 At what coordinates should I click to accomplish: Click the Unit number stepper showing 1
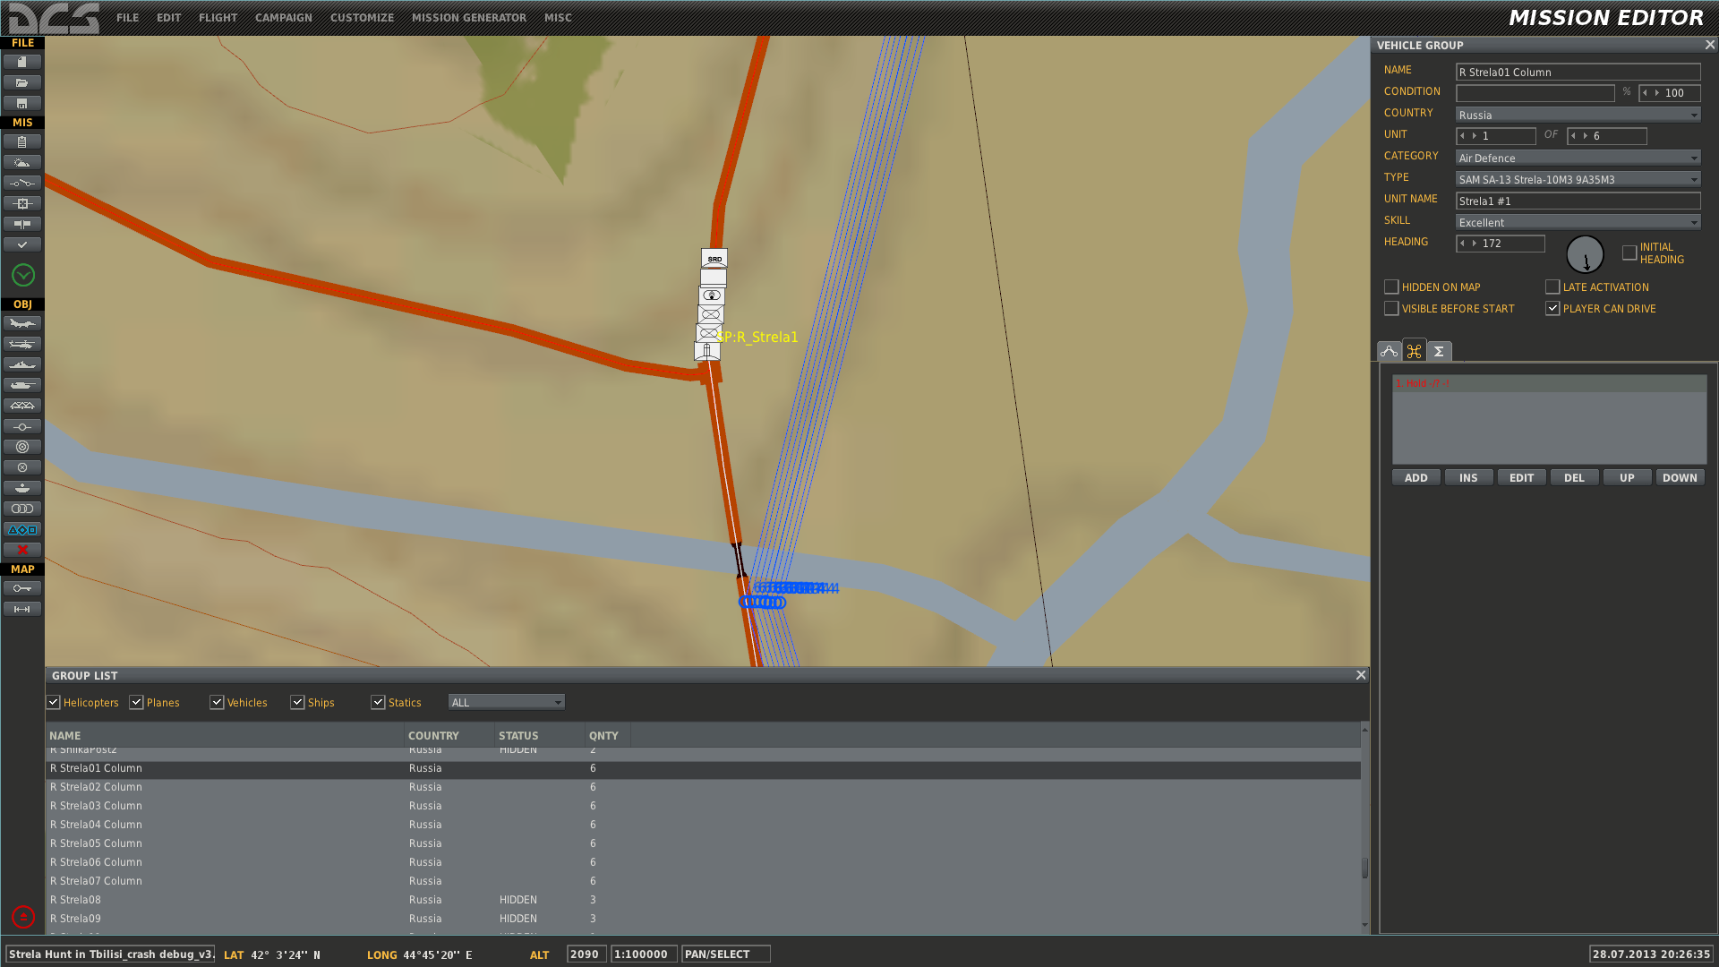pyautogui.click(x=1495, y=136)
